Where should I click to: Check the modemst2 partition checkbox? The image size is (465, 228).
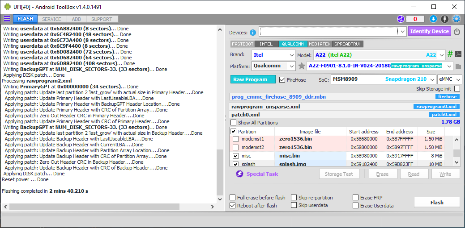tap(235, 147)
